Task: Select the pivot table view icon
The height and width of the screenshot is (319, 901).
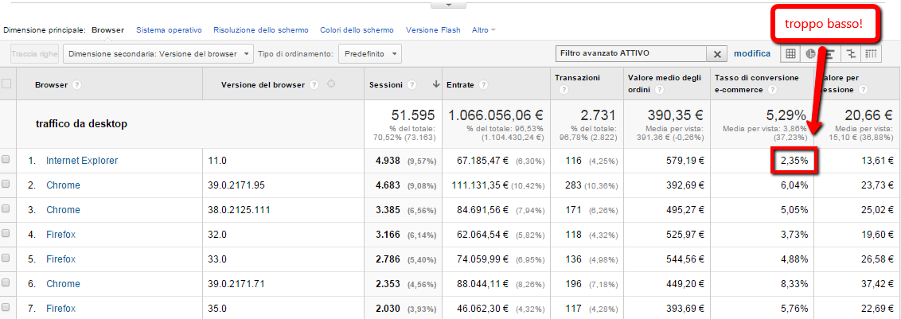Action: pos(872,54)
